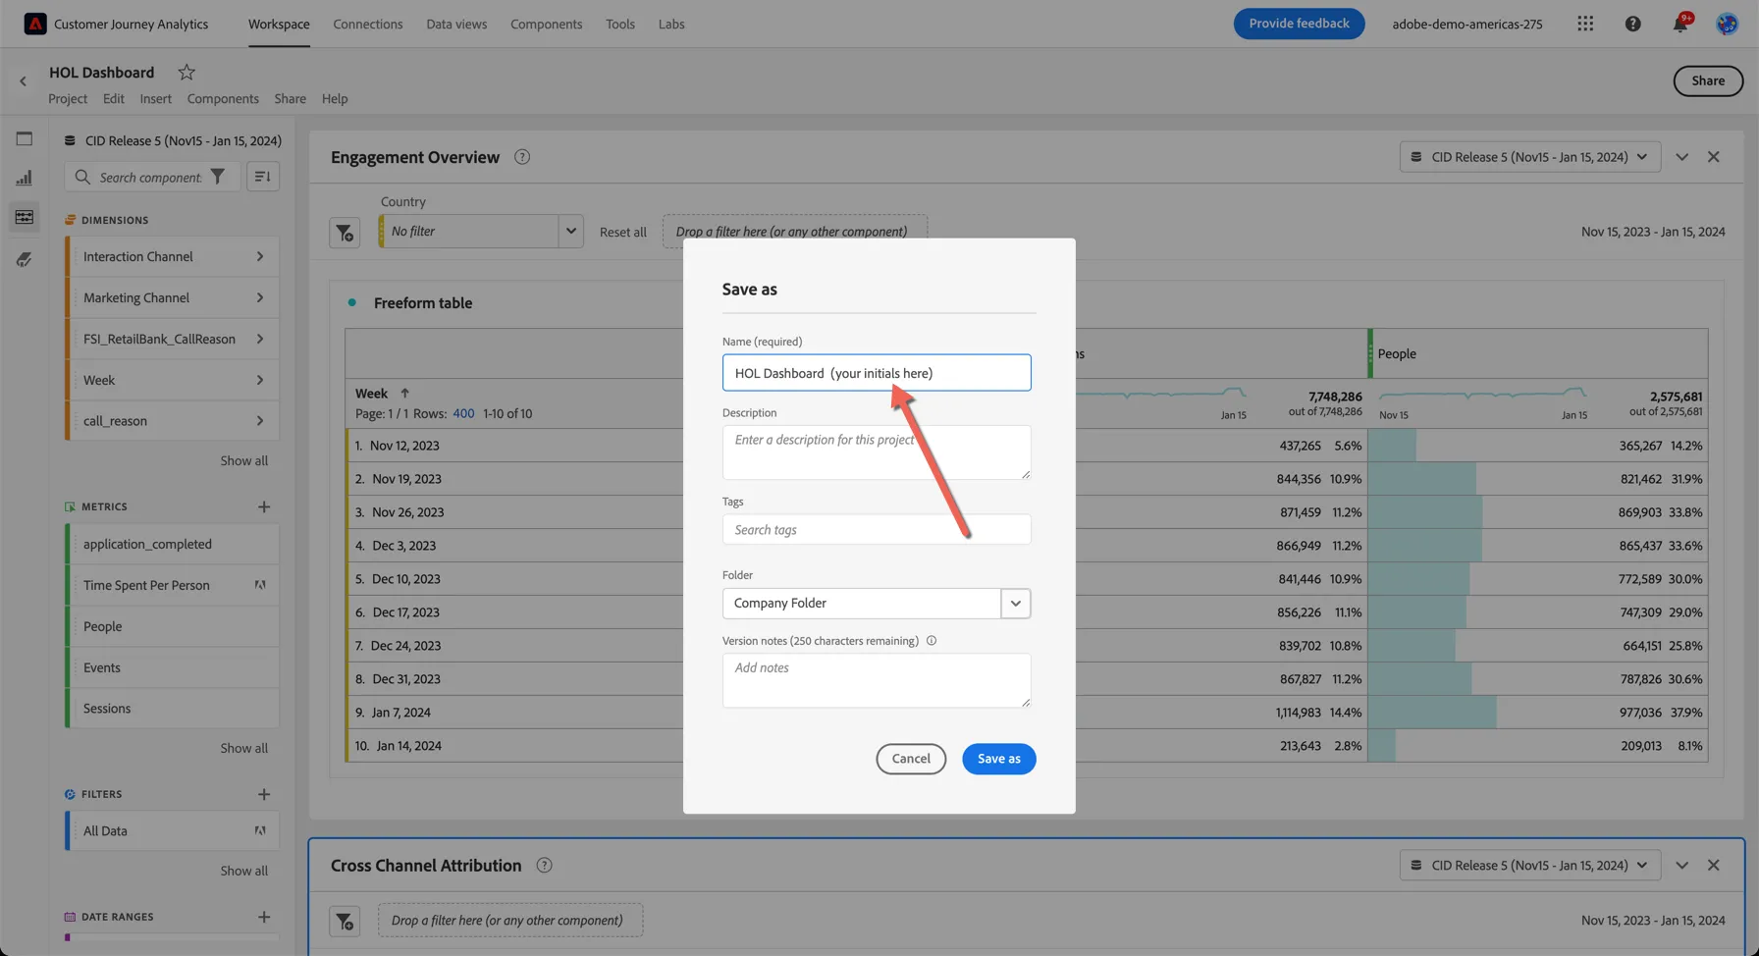Viewport: 1759px width, 956px height.
Task: Click Cross Channel Attribution info icon
Action: 544,866
